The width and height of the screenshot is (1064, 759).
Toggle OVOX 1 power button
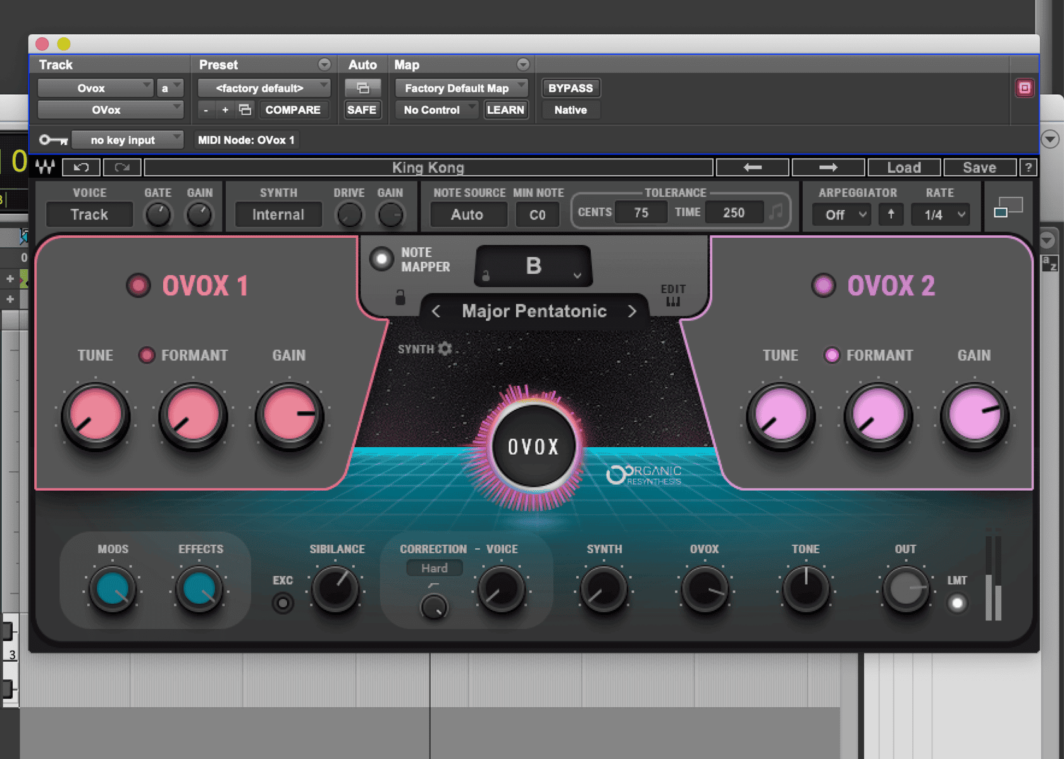[x=138, y=285]
